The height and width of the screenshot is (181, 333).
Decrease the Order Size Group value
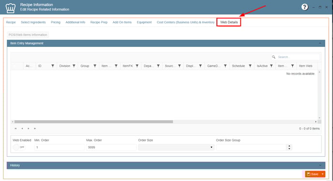pos(289,149)
